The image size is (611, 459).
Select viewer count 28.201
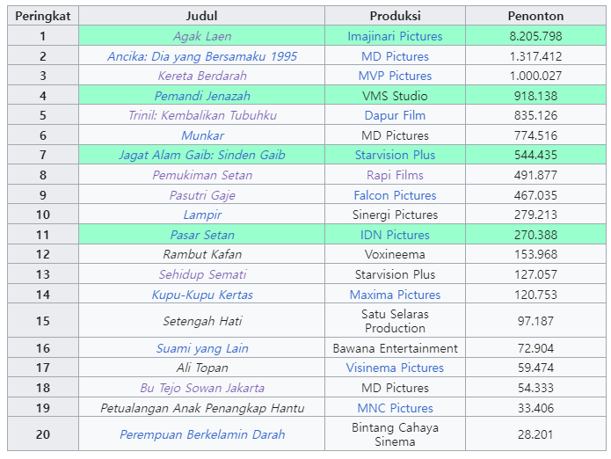(535, 434)
